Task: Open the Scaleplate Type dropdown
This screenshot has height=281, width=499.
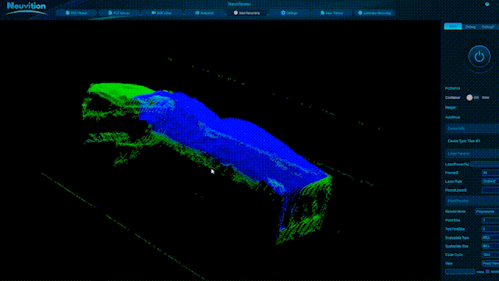Action: coord(490,237)
